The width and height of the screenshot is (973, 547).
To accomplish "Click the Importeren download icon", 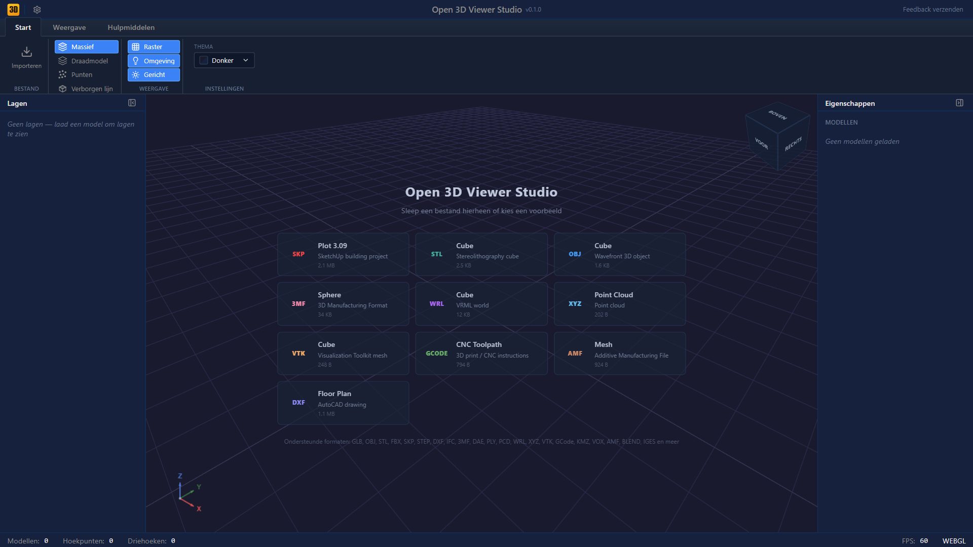I will click(x=27, y=52).
